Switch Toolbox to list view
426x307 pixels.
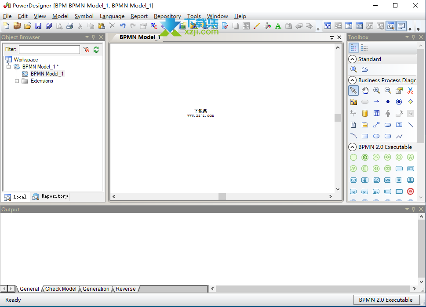click(x=364, y=48)
